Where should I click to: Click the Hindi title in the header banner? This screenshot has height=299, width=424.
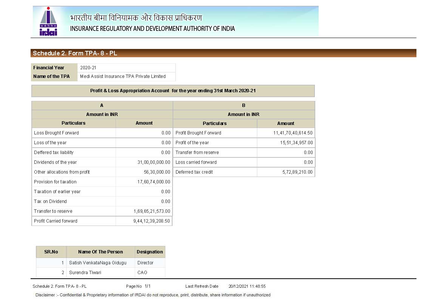[x=136, y=18]
